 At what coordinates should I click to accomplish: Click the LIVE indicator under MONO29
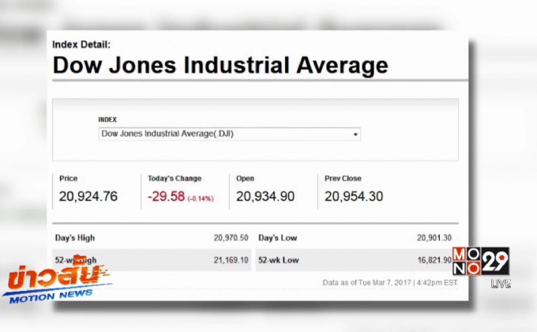point(501,284)
